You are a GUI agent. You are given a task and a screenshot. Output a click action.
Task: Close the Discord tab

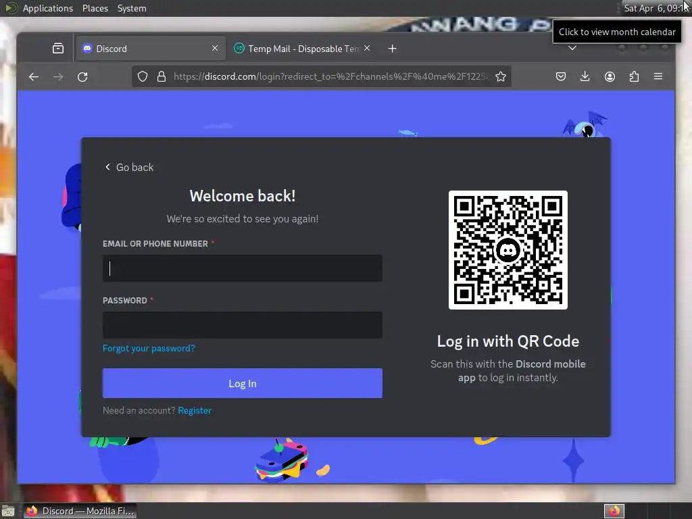(x=215, y=48)
